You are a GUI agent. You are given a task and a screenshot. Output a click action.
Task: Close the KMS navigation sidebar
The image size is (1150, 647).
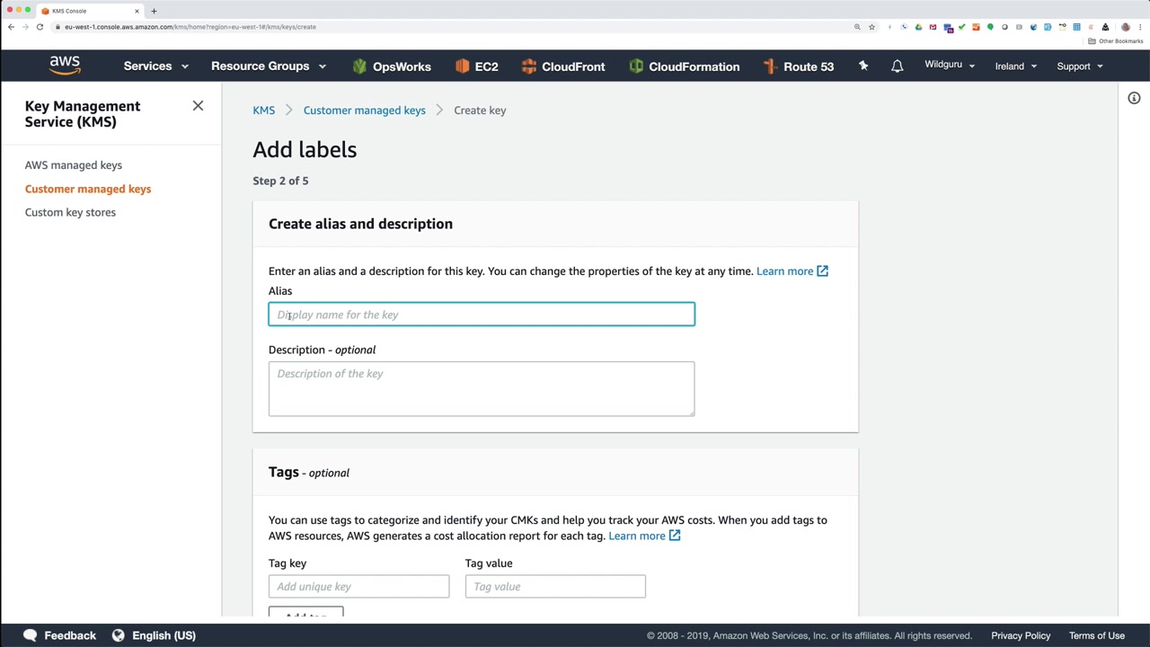click(198, 106)
